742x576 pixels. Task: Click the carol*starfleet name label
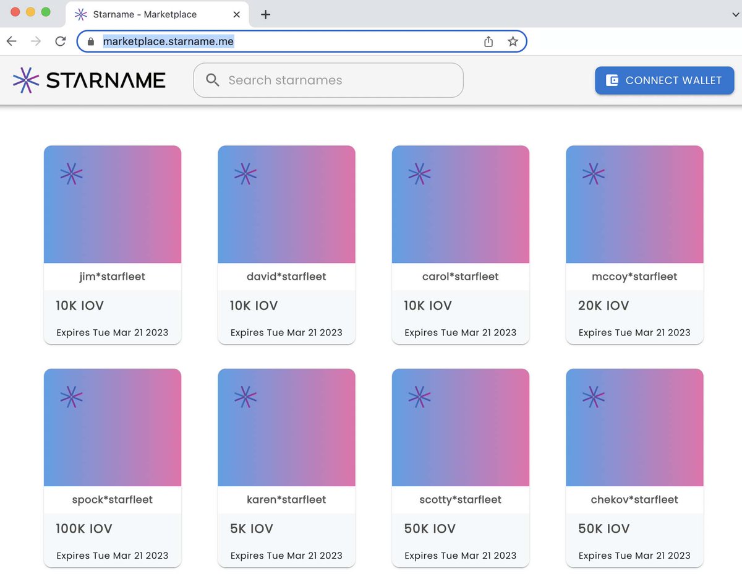[x=461, y=277]
